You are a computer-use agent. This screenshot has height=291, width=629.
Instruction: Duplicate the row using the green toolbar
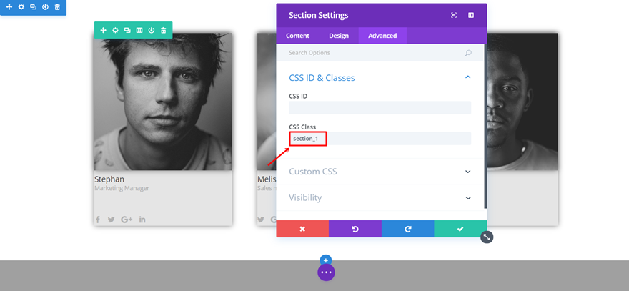(x=127, y=30)
